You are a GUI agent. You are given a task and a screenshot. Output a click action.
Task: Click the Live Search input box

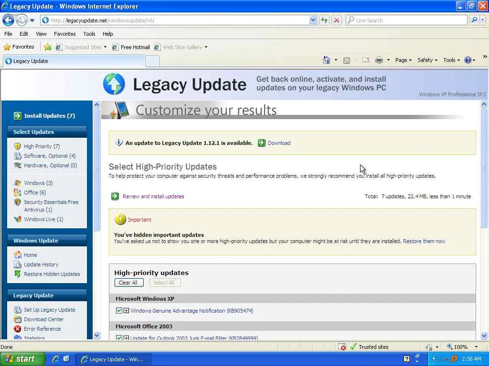pyautogui.click(x=406, y=20)
